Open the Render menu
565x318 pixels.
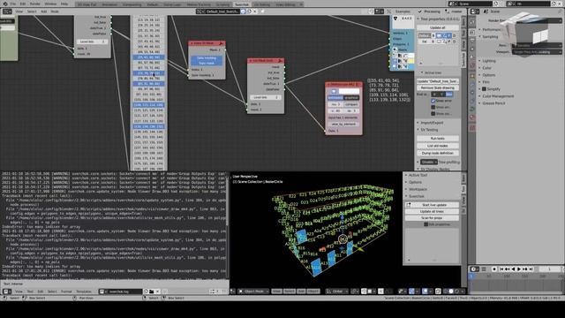click(x=35, y=4)
